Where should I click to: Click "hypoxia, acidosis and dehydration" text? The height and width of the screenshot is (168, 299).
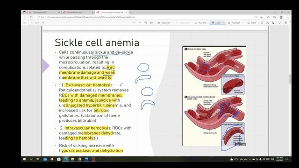point(92,151)
